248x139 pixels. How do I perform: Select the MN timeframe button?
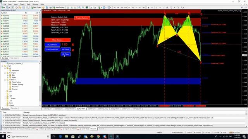[144, 7]
